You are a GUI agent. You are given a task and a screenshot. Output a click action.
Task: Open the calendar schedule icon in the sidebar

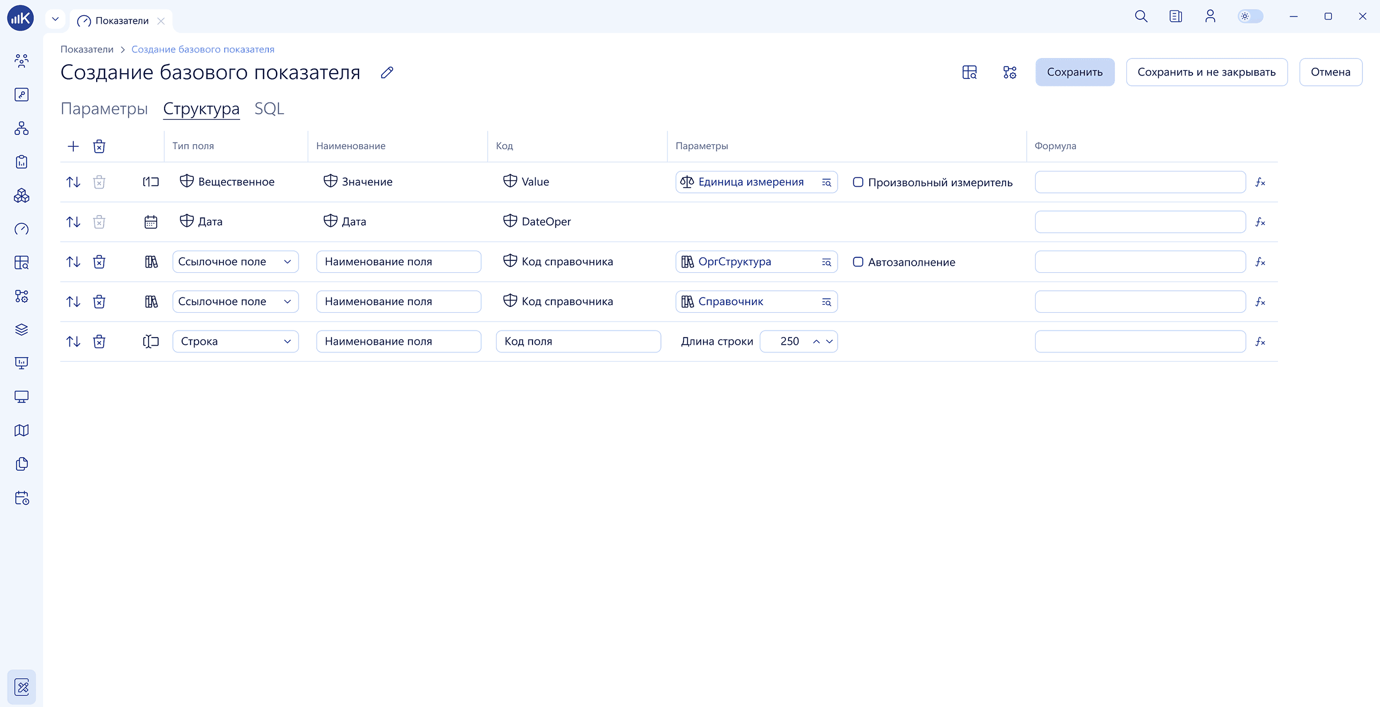point(22,498)
